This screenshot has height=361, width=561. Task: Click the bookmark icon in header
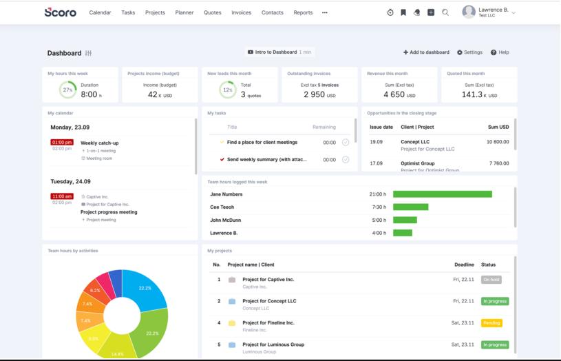403,12
